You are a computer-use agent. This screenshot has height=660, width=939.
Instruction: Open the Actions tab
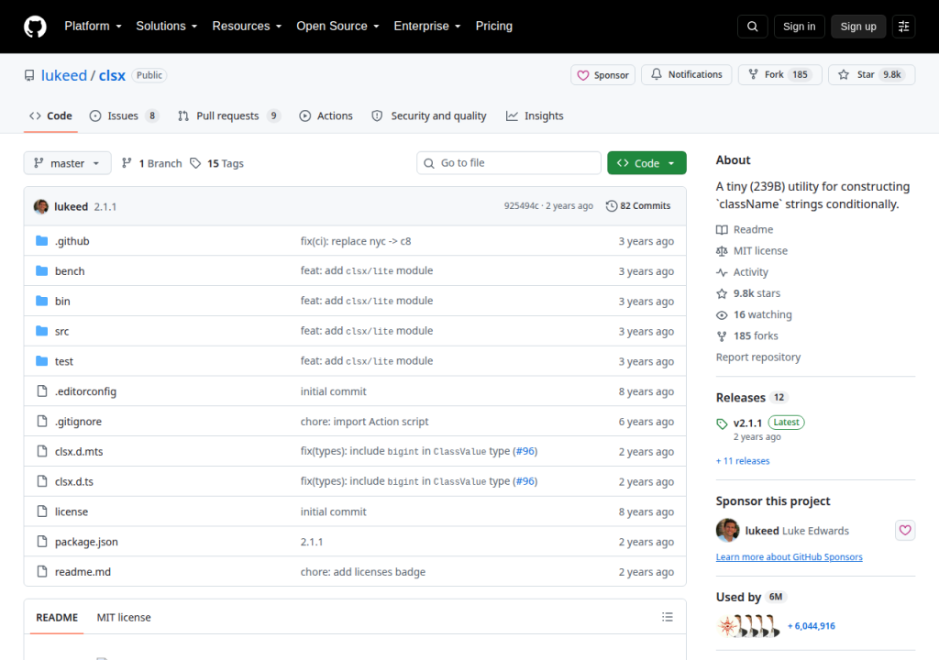tap(326, 116)
